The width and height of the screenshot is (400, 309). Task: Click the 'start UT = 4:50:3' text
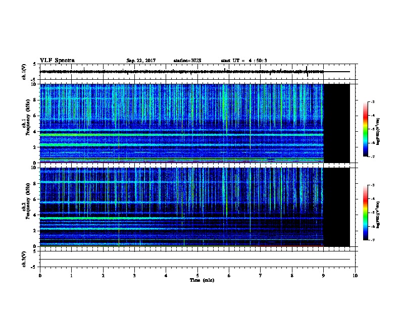click(x=244, y=61)
